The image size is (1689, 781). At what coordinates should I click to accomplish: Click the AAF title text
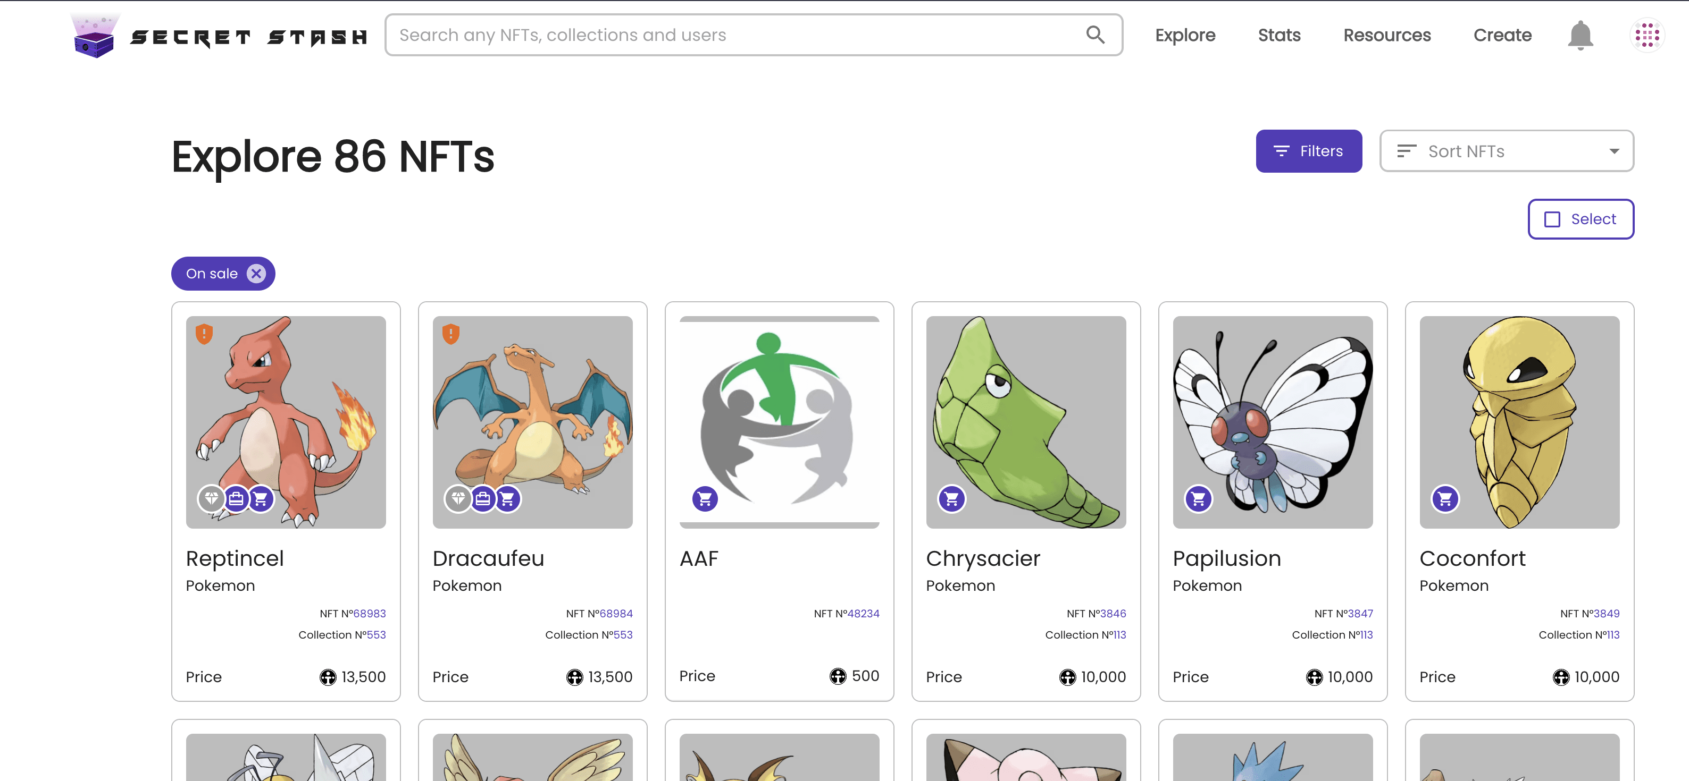[x=699, y=559]
